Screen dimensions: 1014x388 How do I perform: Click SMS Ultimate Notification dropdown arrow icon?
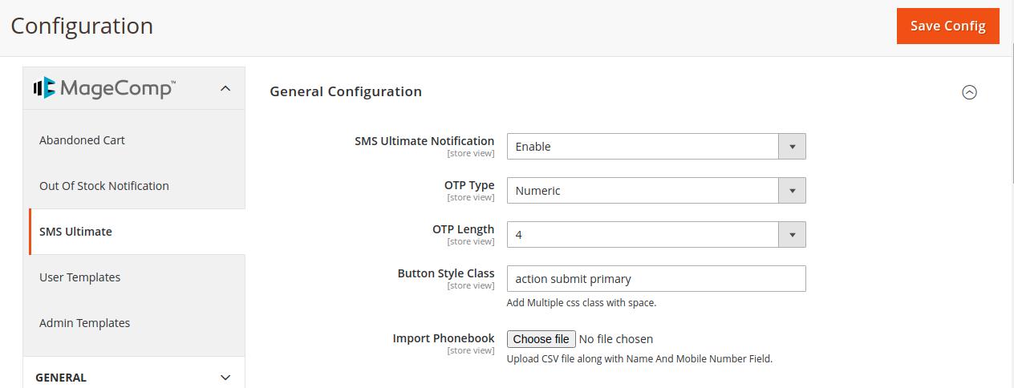pos(792,147)
